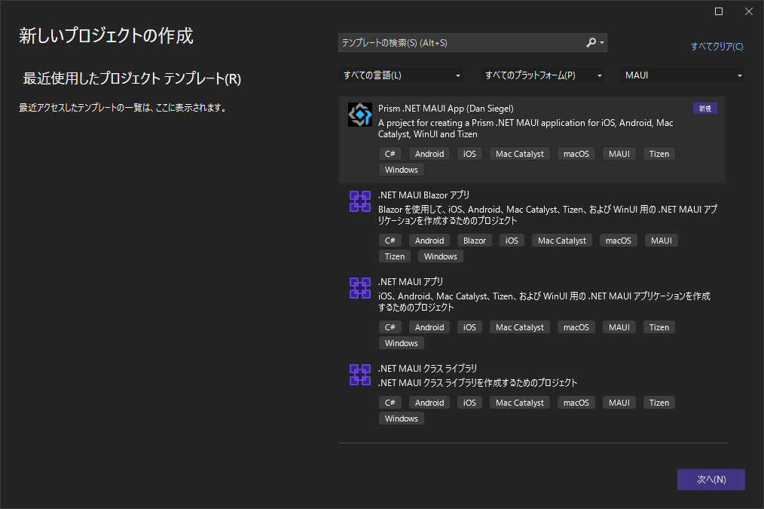This screenshot has height=509, width=764.
Task: Select the .NET MAUI アプリ title
Action: pos(411,282)
